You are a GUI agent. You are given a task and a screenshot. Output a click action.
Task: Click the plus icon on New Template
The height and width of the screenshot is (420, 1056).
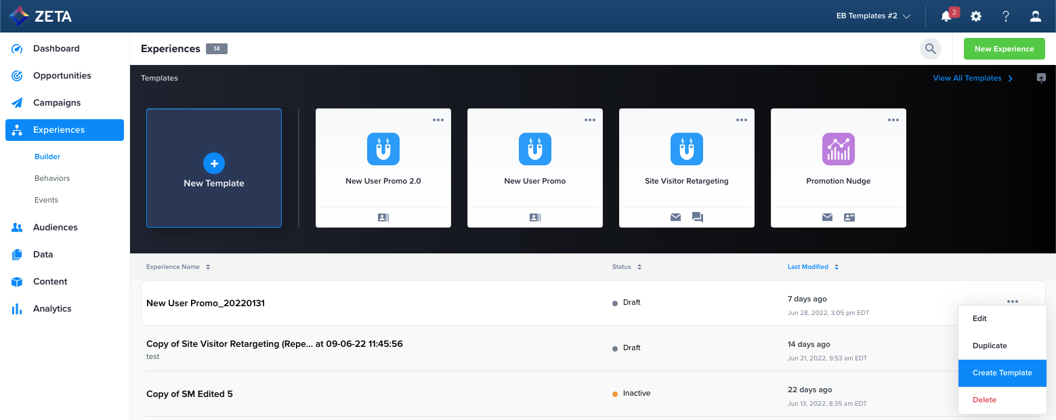coord(214,163)
